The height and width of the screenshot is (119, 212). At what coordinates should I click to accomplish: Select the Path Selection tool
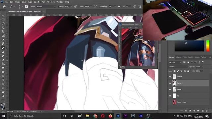(3, 84)
